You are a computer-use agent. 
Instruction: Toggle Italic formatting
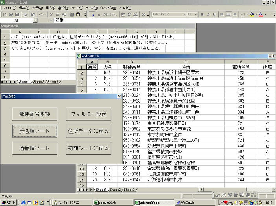208,14
